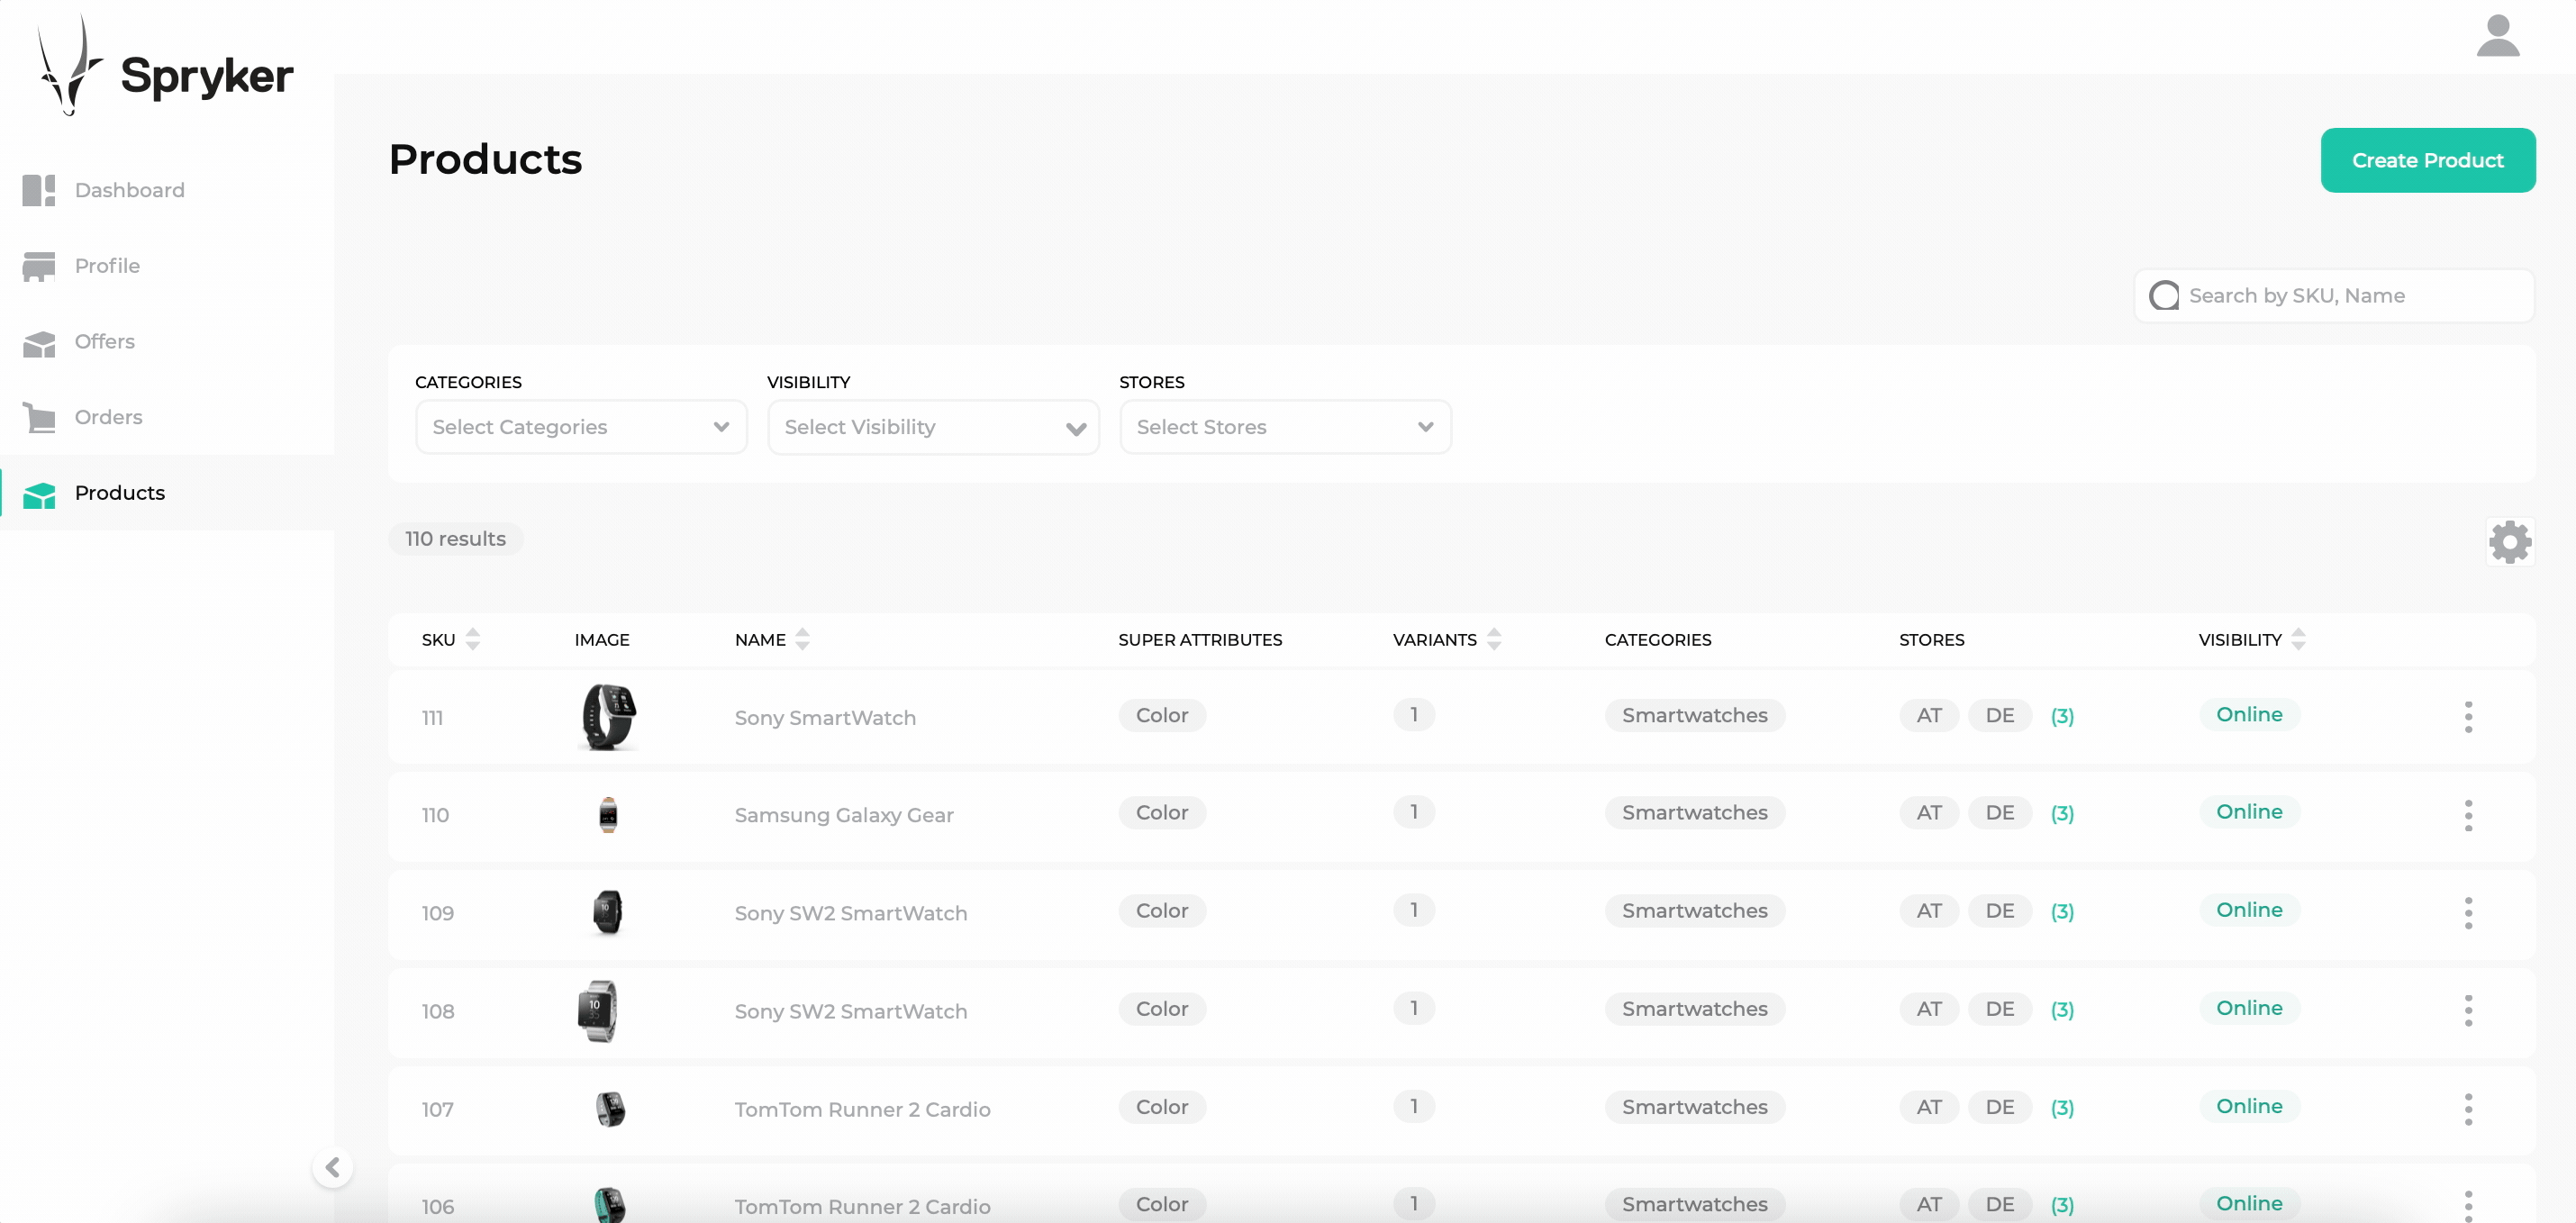The width and height of the screenshot is (2576, 1223).
Task: Click DE store tag in row 108
Action: pos(1999,1008)
